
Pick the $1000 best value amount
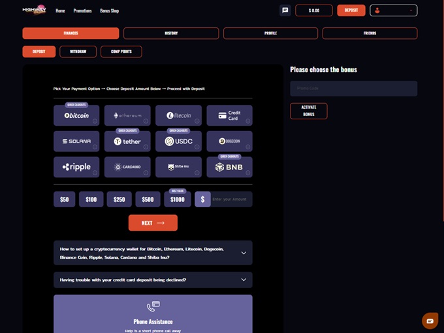tap(177, 199)
